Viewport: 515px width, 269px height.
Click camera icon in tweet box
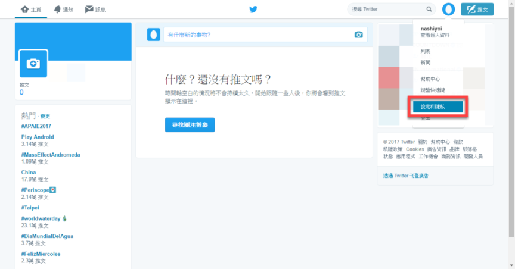pyautogui.click(x=358, y=35)
